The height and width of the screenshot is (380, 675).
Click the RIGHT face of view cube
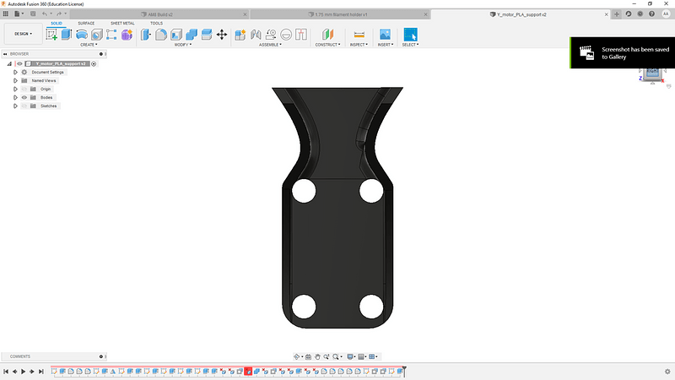pos(652,71)
